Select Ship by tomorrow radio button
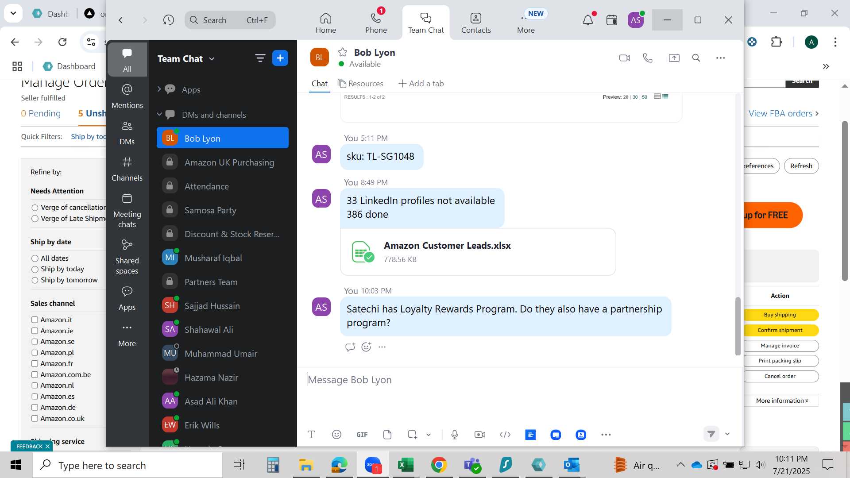This screenshot has height=478, width=850. point(35,281)
